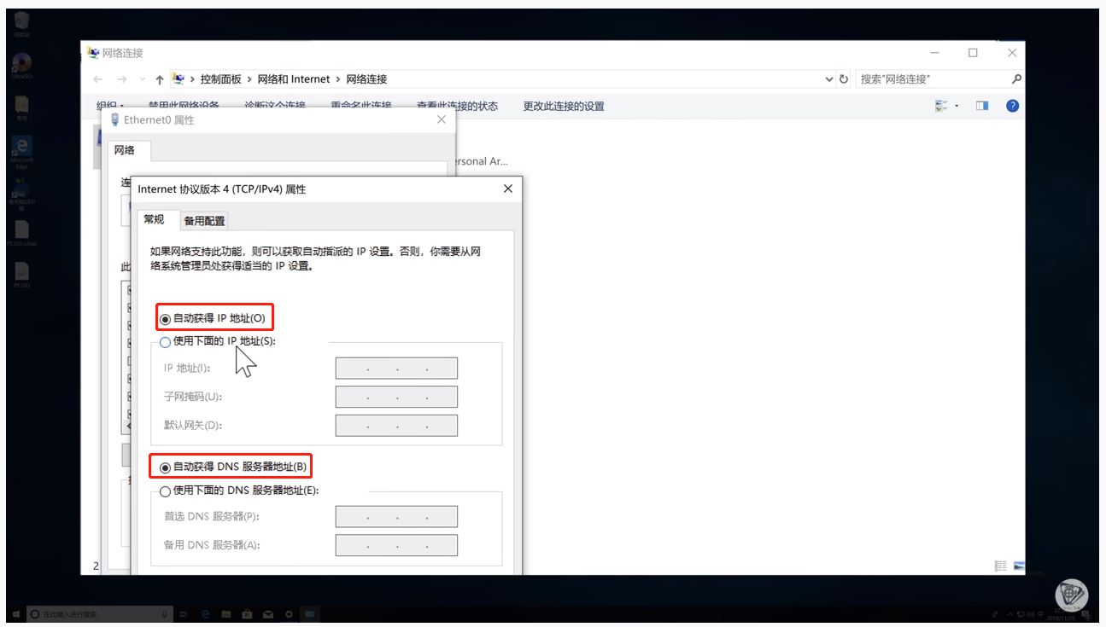Open the blue Help icon
Viewport: 1106px width, 627px height.
[x=1013, y=106]
